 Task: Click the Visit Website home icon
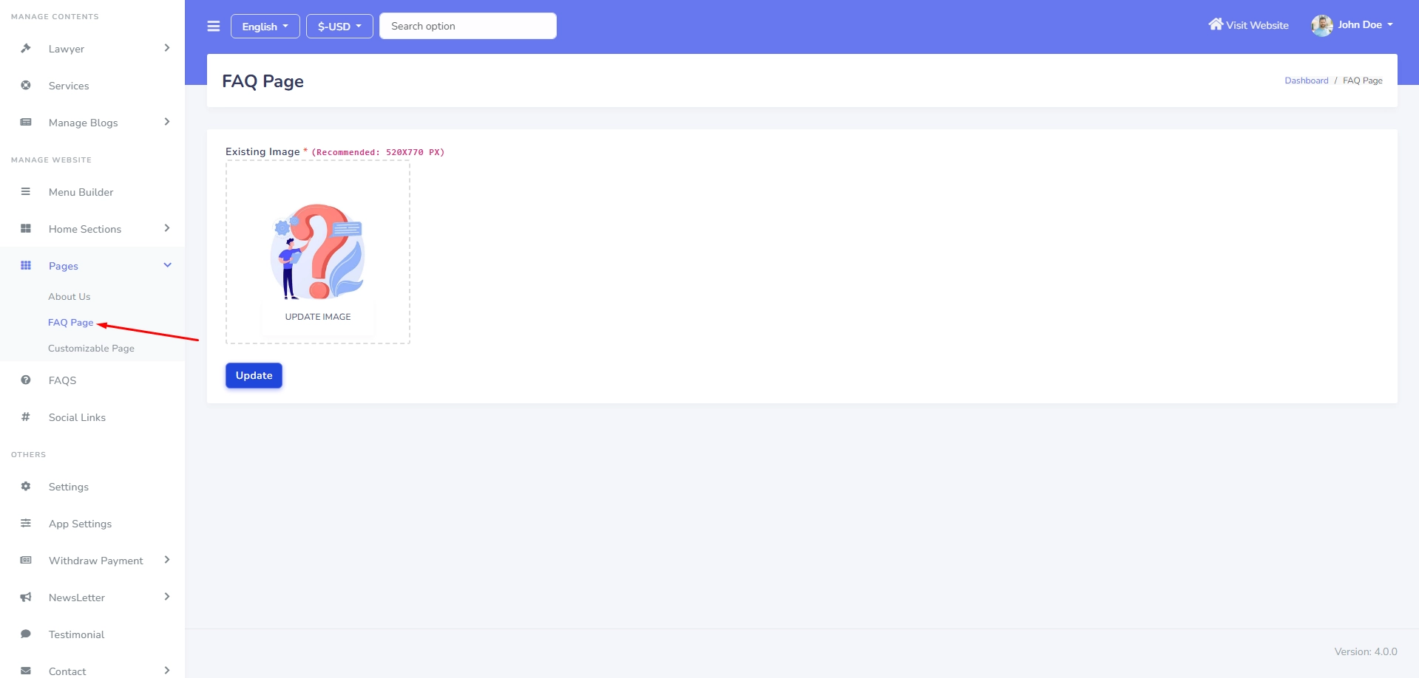coord(1215,24)
